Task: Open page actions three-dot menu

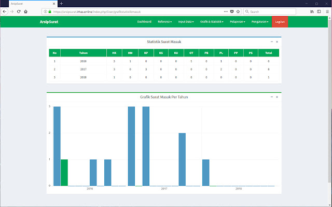Action: point(226,11)
